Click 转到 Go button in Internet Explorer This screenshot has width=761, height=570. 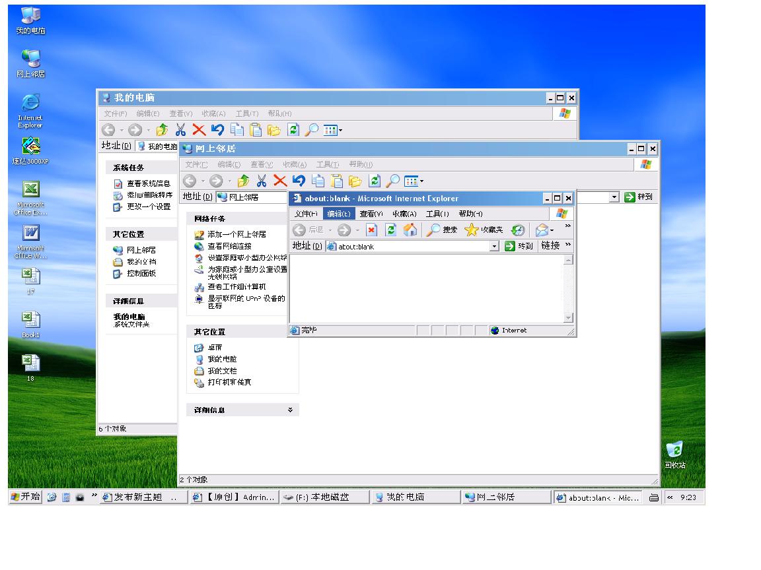coord(519,246)
